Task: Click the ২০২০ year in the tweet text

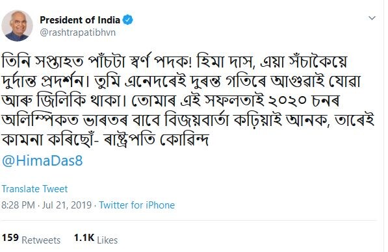Action: 287,101
